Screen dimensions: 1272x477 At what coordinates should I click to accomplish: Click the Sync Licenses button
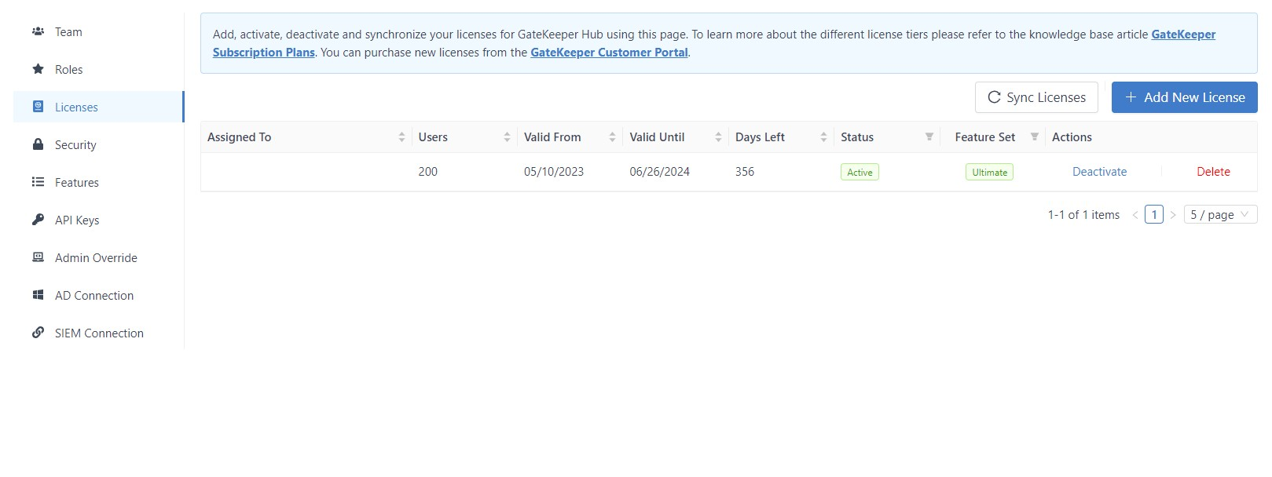[x=1036, y=97]
